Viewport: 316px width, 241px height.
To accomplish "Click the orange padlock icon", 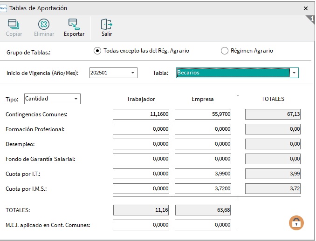I will pos(296,223).
